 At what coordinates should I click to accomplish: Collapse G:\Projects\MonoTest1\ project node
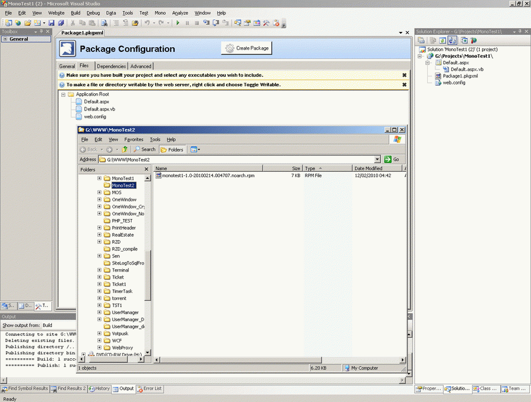420,56
